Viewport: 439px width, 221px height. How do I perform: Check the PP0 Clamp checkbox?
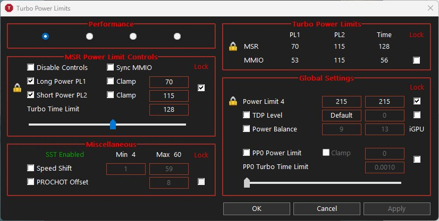(326, 152)
